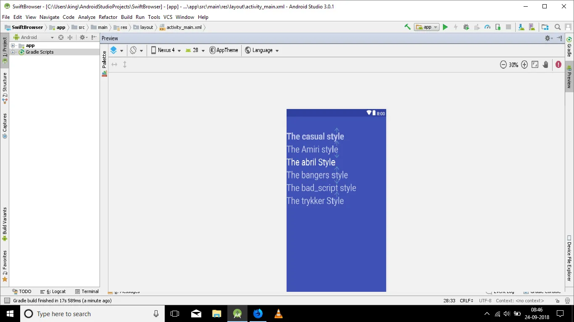This screenshot has height=322, width=574.
Task: Toggle tool window visibility in status bar
Action: pos(7,301)
